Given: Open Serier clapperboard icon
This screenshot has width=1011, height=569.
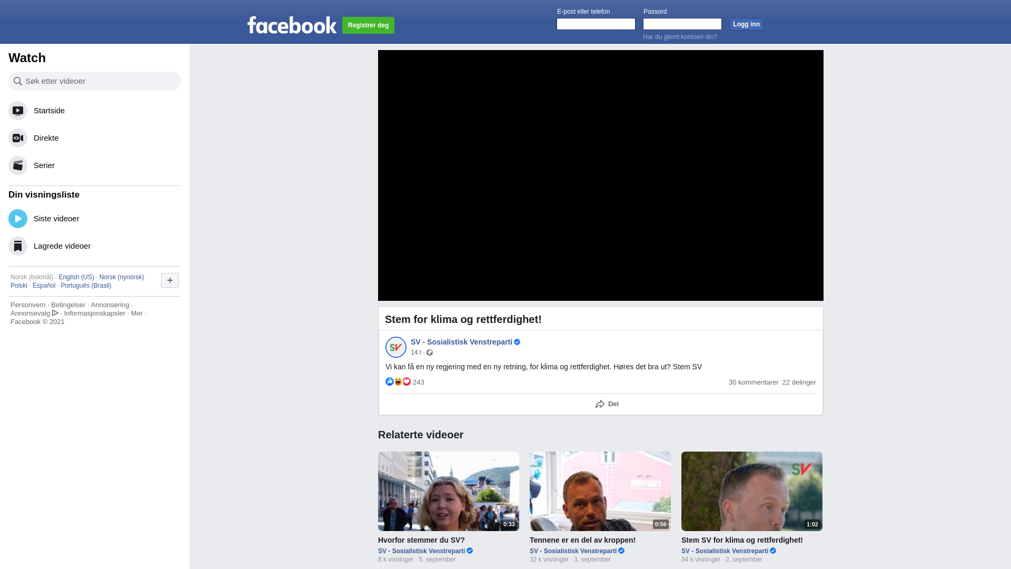Looking at the screenshot, I should pyautogui.click(x=18, y=165).
